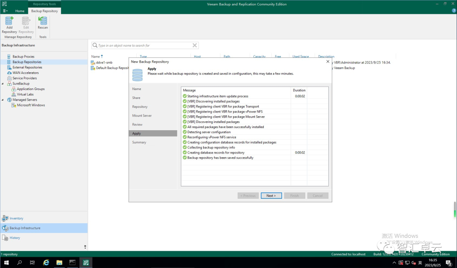Image resolution: width=457 pixels, height=268 pixels.
Task: Click the External Repositories node icon
Action: pos(9,67)
